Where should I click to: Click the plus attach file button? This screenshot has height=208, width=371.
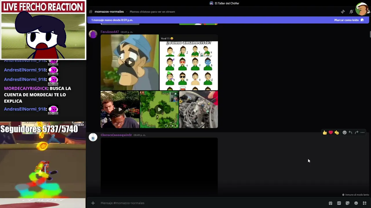pos(93,203)
